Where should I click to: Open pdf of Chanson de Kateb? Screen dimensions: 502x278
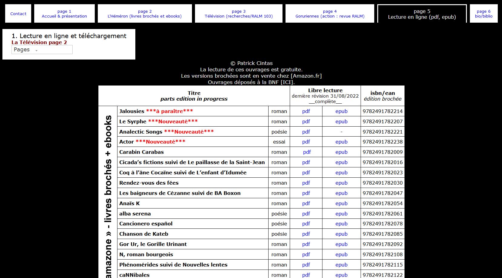click(306, 234)
